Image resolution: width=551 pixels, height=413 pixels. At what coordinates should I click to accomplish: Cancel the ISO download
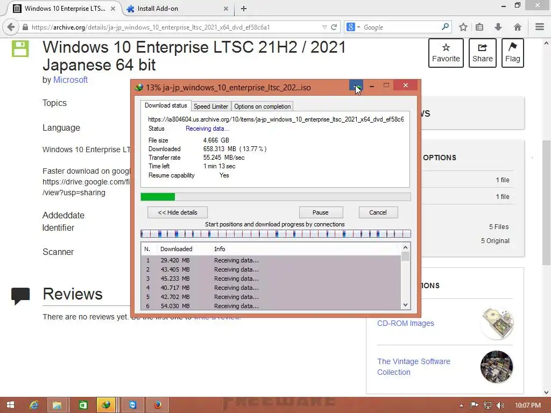click(x=378, y=212)
